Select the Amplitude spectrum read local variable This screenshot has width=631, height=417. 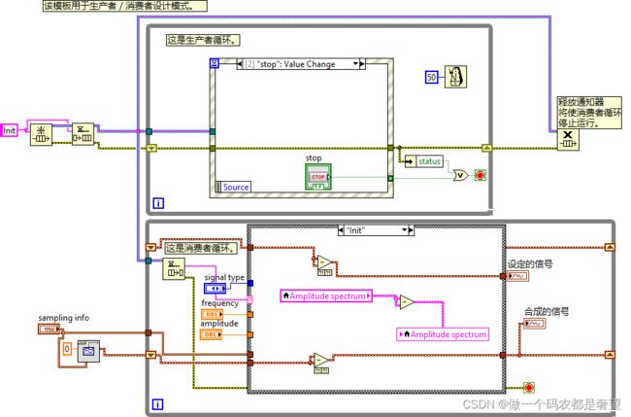tap(326, 296)
